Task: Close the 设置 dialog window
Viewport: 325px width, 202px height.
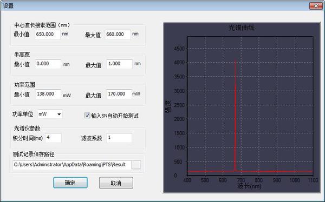Action: coord(316,6)
